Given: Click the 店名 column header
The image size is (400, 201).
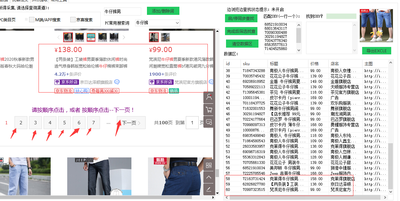Looking at the screenshot, I should point(345,64).
